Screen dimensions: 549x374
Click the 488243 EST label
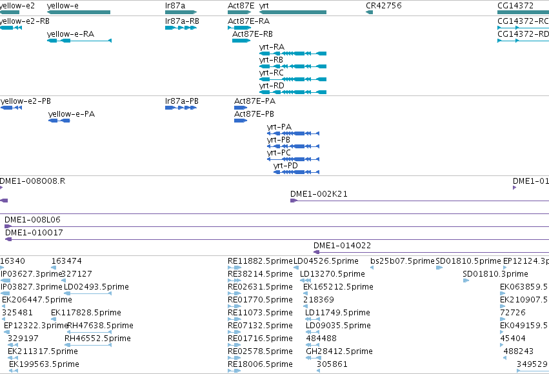[x=519, y=351]
